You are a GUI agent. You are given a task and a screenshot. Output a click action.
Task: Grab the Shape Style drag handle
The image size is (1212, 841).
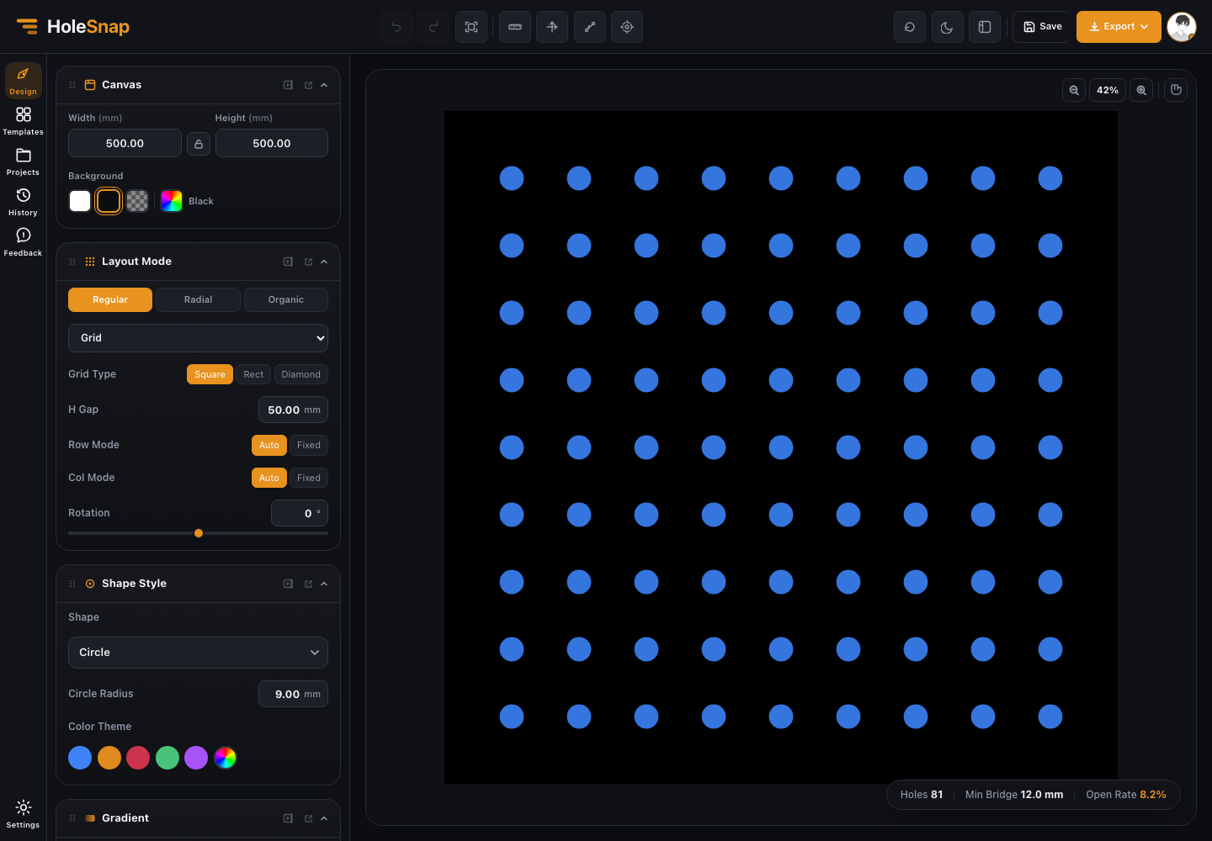pyautogui.click(x=72, y=584)
